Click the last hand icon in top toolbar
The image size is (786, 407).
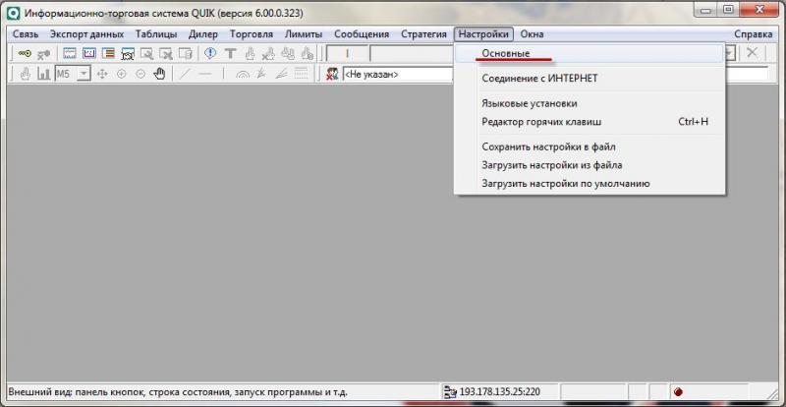tap(308, 53)
